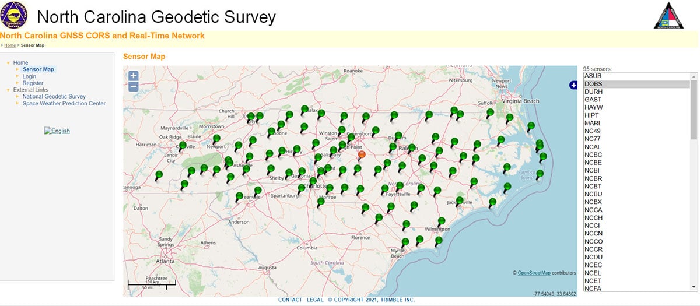Select NCFA in the sensor list

pyautogui.click(x=636, y=288)
